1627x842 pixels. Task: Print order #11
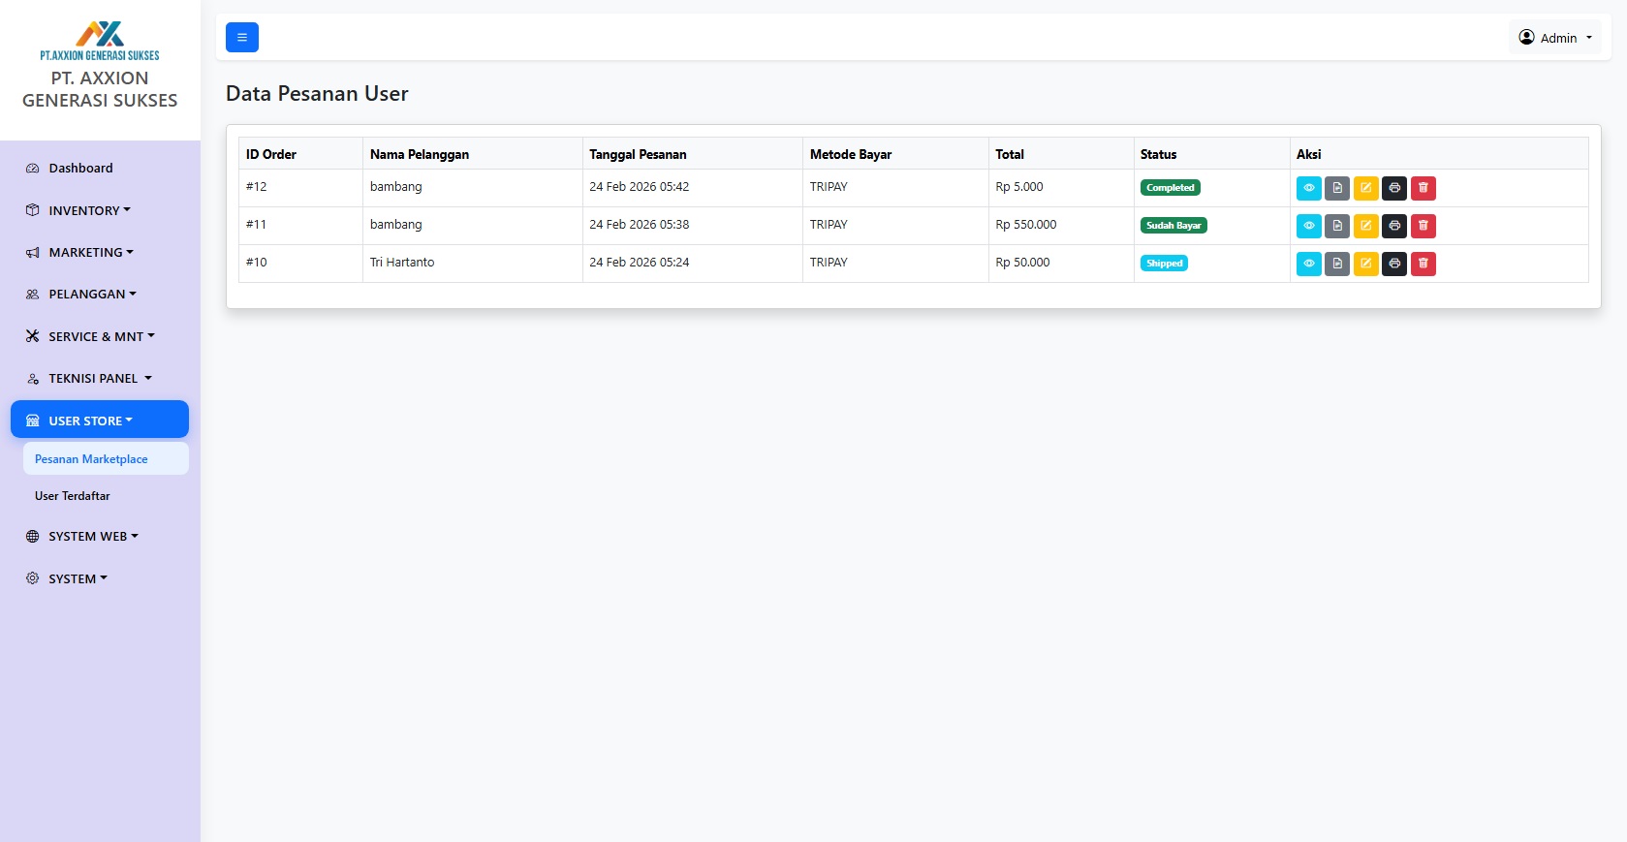point(1394,226)
